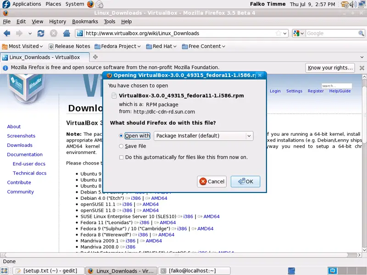Open the volume control in system tray
Screen dimensions: 367x275
pyautogui.click(x=353, y=4)
